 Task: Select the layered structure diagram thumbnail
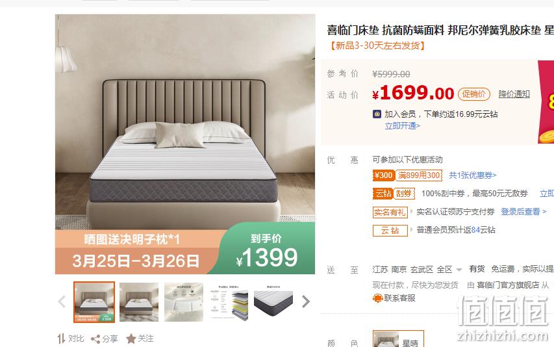click(229, 302)
